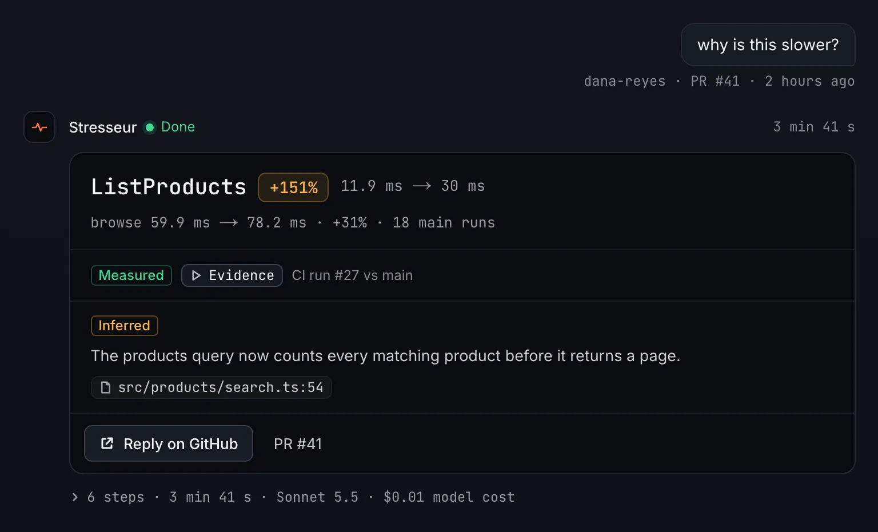The image size is (878, 532).
Task: Expand the 6 steps chevron
Action: pos(75,497)
